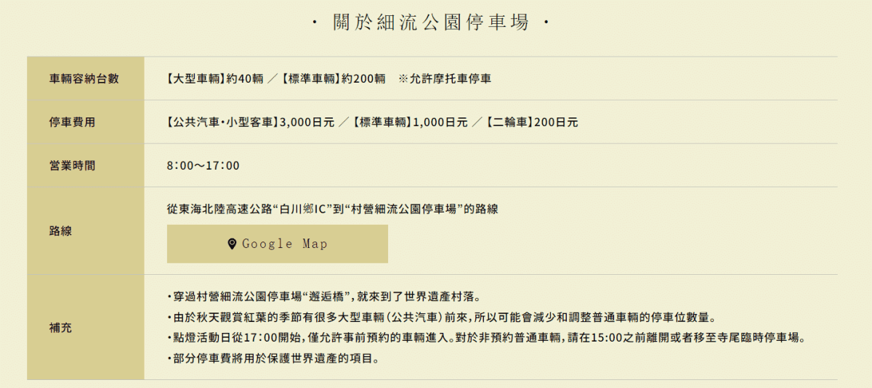
Task: Select the note about 點燈活動日 reservations
Action: [488, 338]
